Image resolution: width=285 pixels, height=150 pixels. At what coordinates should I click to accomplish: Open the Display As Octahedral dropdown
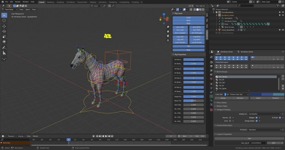click(x=265, y=114)
